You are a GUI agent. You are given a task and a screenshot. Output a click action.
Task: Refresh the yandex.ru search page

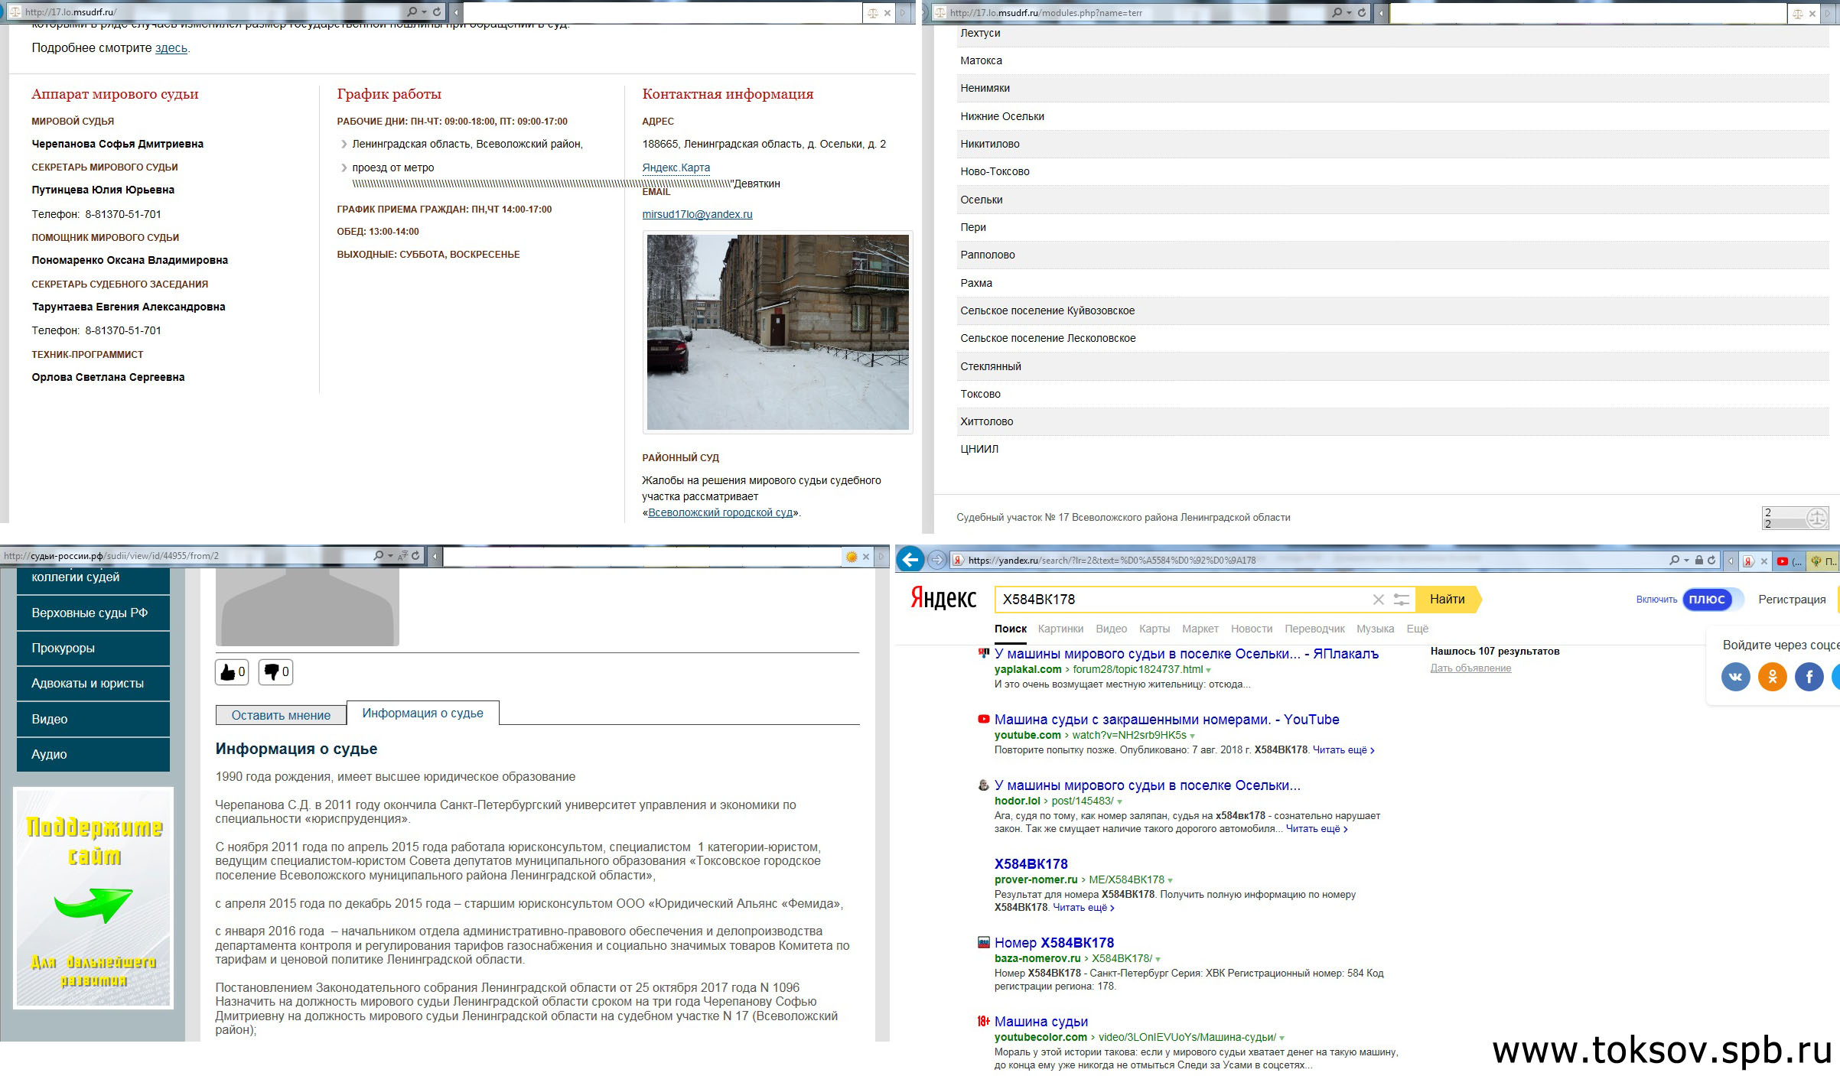tap(1711, 561)
